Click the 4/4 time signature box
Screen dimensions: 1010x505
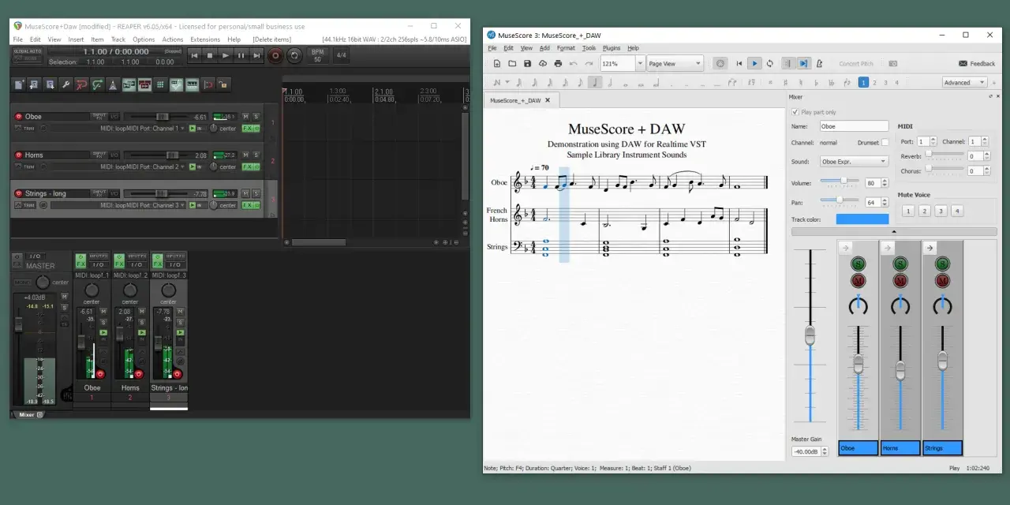pos(341,55)
